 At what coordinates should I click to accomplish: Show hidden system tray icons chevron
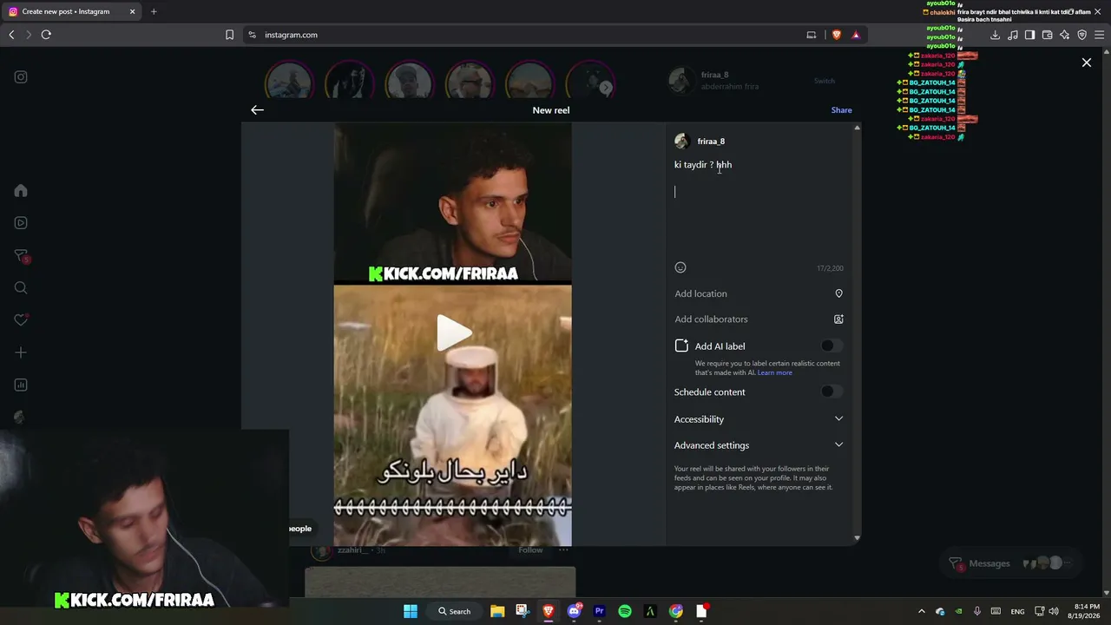(922, 611)
